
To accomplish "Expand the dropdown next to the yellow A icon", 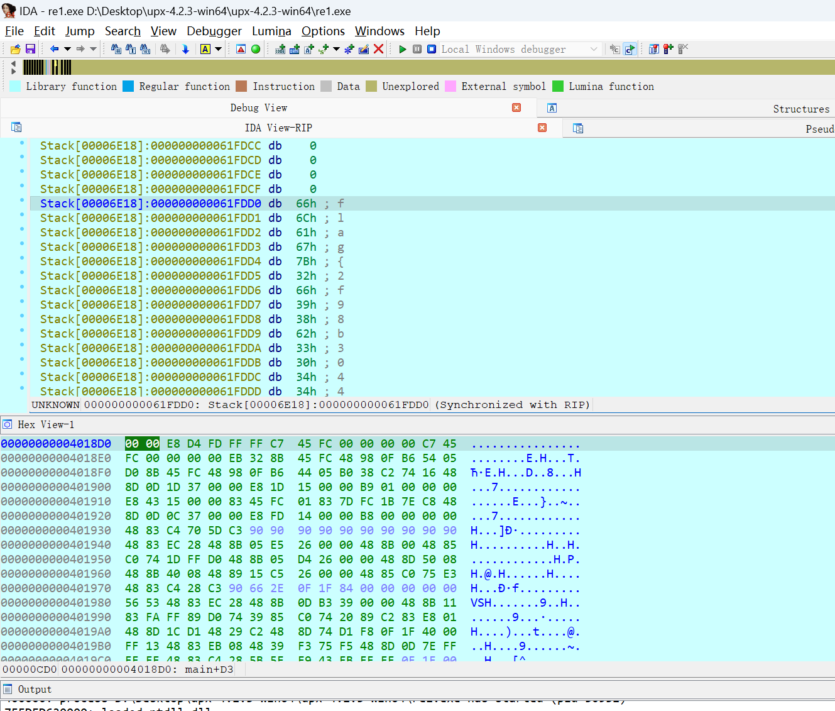I will coord(219,49).
